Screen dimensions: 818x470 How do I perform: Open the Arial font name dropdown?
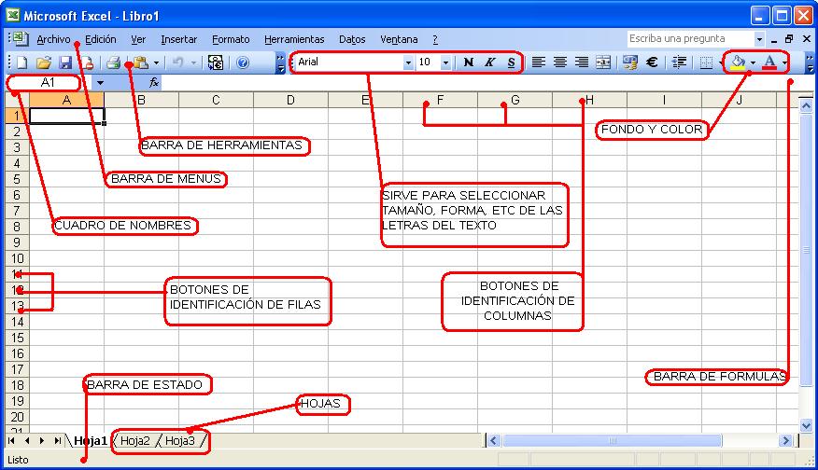coord(408,62)
